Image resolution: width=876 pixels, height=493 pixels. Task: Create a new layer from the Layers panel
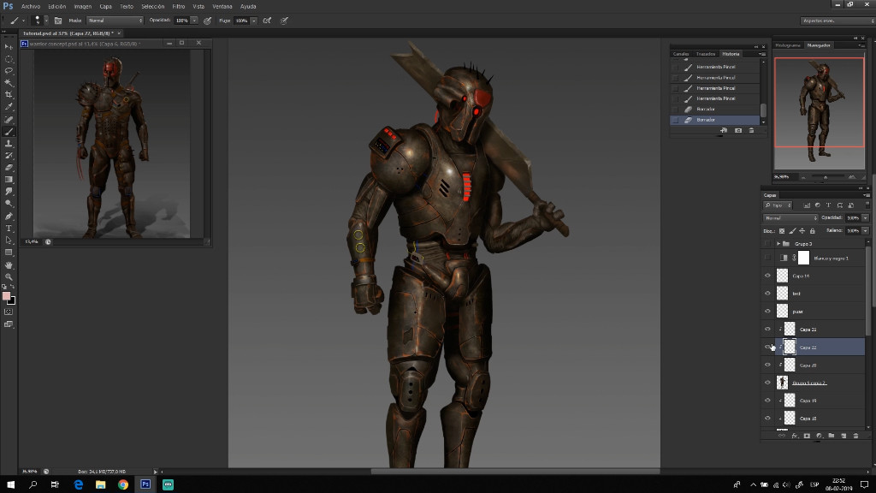pos(843,435)
